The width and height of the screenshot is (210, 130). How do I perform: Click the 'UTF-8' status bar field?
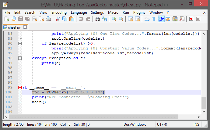(162, 125)
